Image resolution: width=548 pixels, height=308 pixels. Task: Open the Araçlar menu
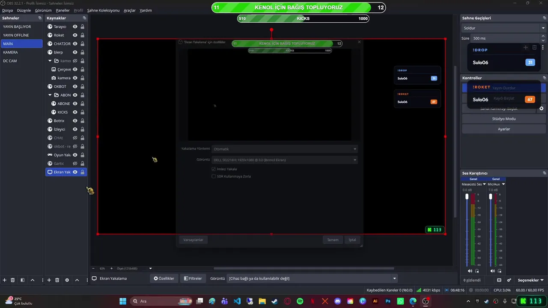coord(130,10)
